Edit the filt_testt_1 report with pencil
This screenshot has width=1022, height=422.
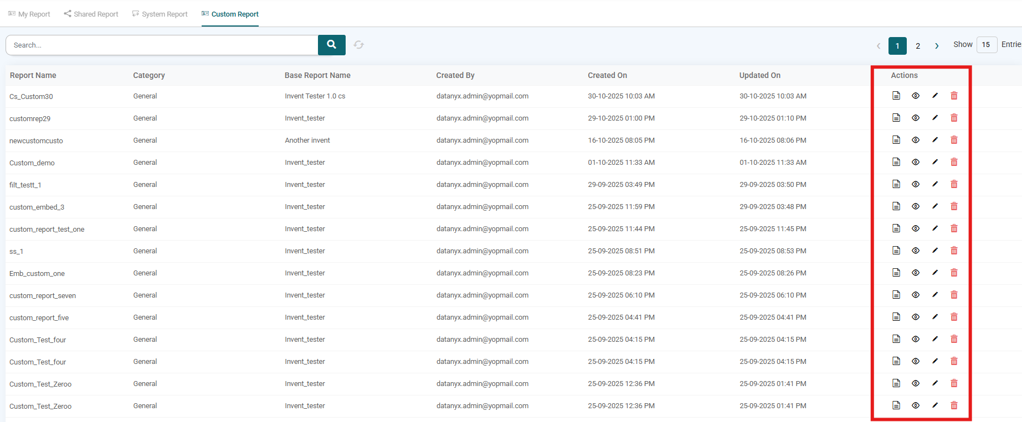click(x=935, y=184)
